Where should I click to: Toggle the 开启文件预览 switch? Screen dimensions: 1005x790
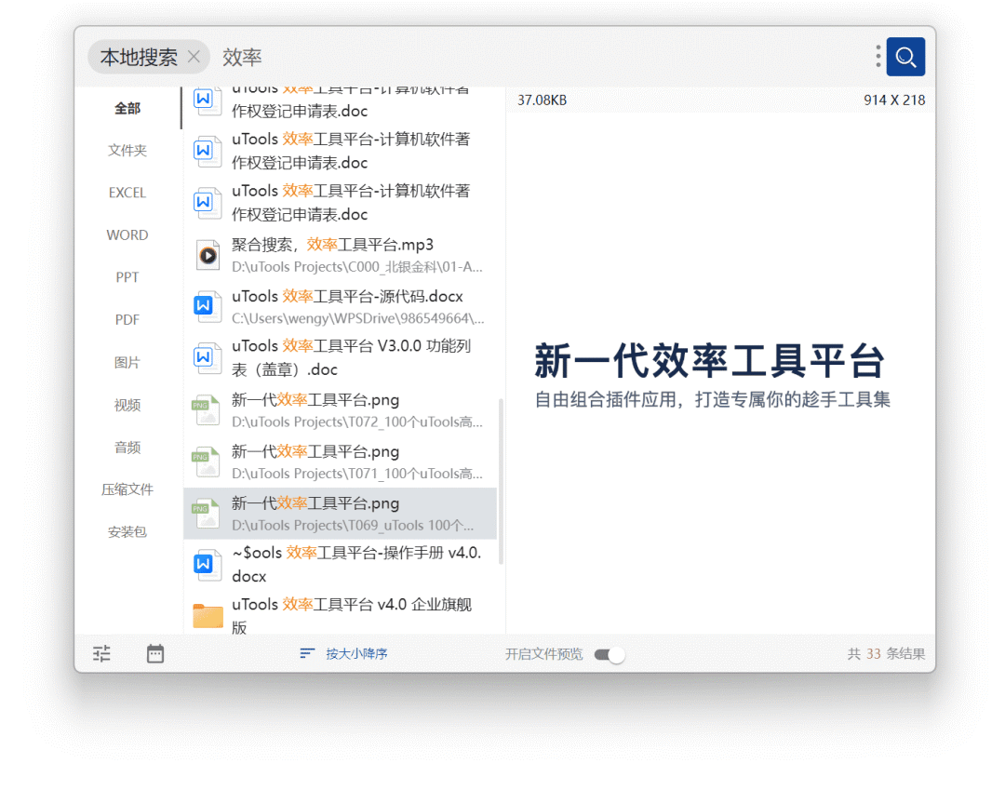click(609, 654)
